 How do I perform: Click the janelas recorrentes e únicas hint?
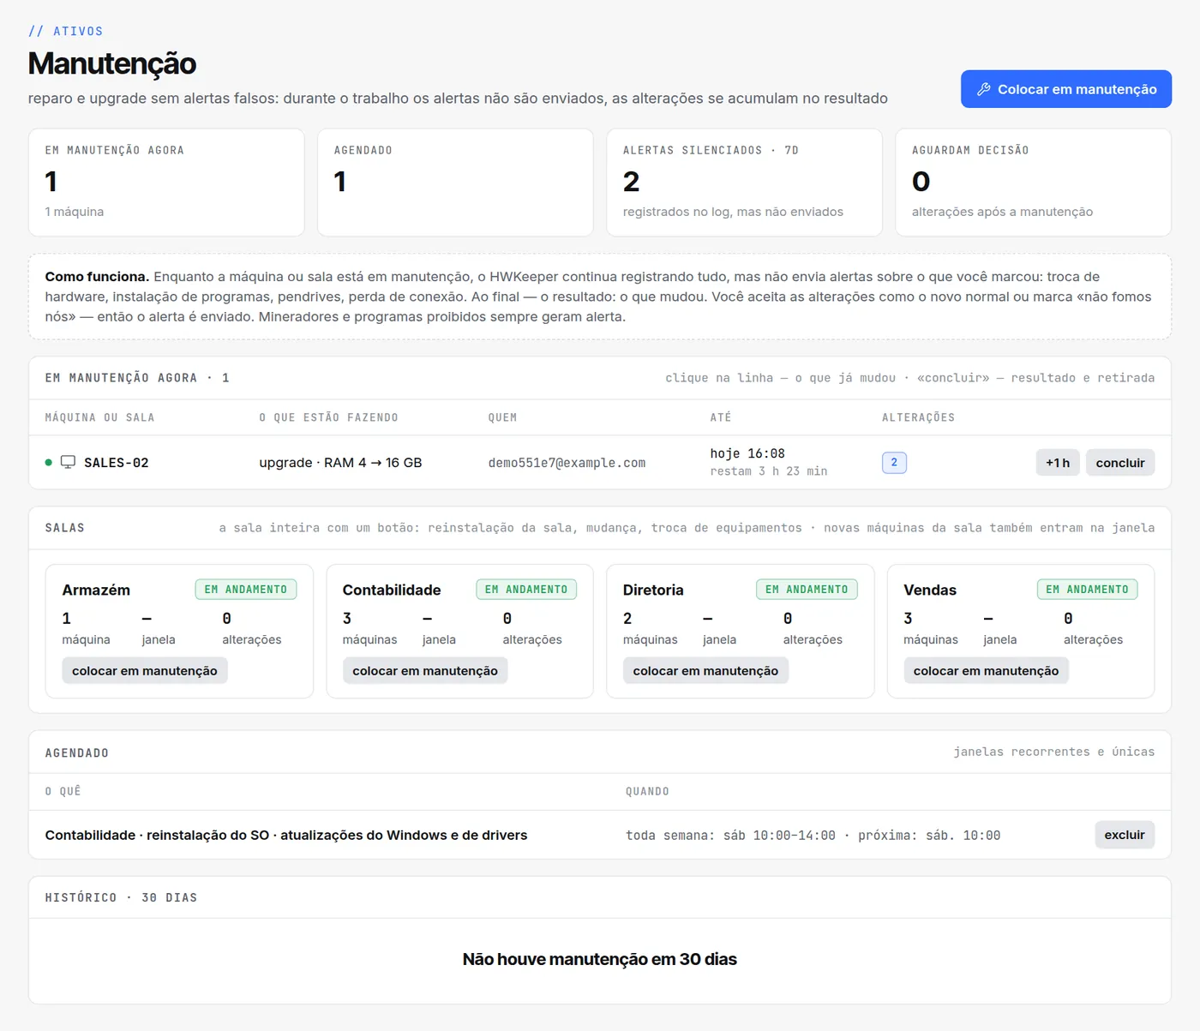click(1054, 752)
